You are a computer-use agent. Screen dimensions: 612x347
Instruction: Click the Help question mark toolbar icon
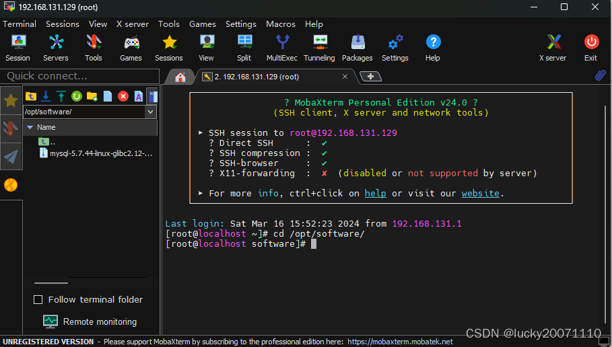[x=433, y=48]
